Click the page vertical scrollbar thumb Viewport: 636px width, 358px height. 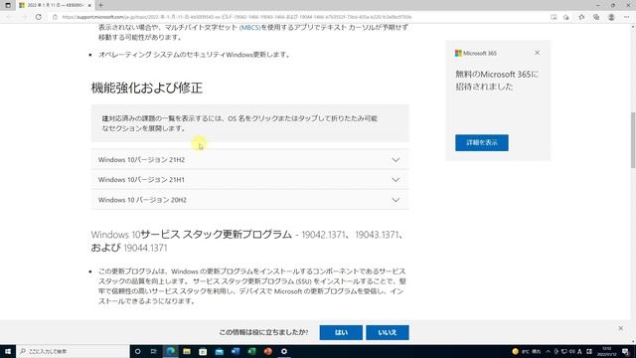[633, 139]
